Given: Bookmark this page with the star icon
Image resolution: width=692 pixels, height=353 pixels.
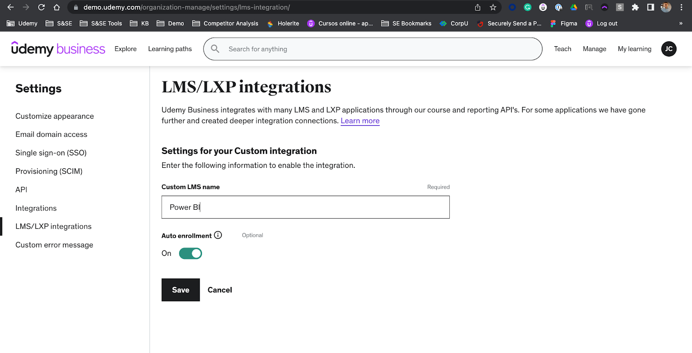Looking at the screenshot, I should point(493,7).
